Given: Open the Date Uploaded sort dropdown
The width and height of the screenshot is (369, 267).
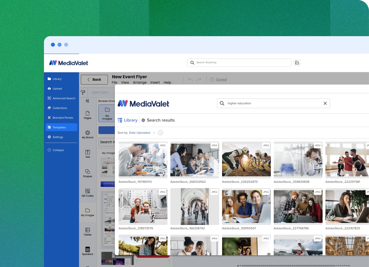Looking at the screenshot, I should point(142,133).
